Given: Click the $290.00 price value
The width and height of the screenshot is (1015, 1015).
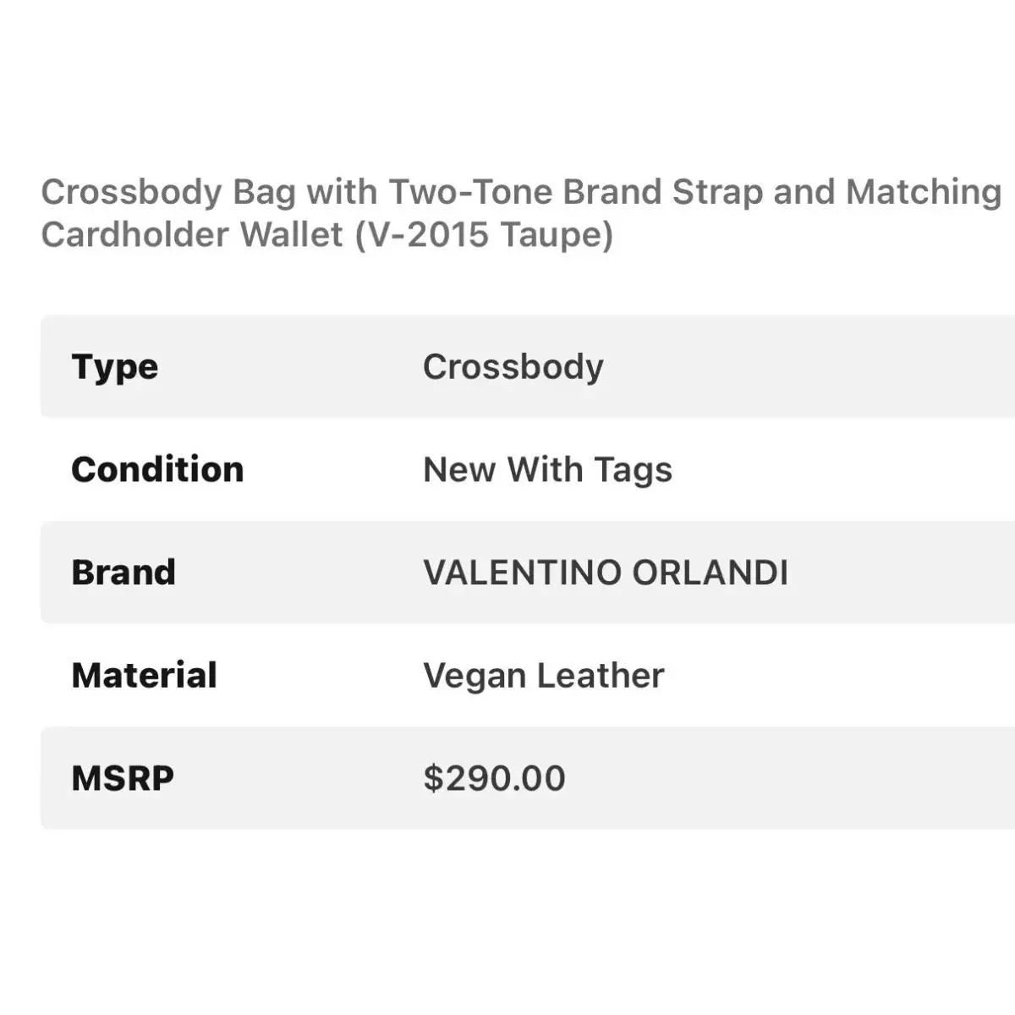Looking at the screenshot, I should point(495,778).
